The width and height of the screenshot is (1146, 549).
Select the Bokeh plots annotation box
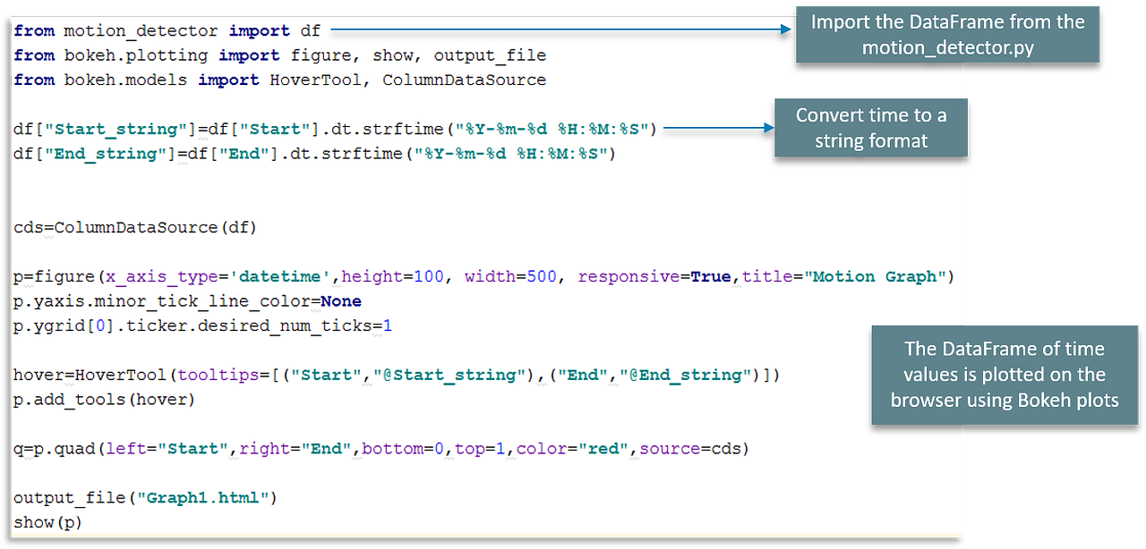[x=1004, y=375]
